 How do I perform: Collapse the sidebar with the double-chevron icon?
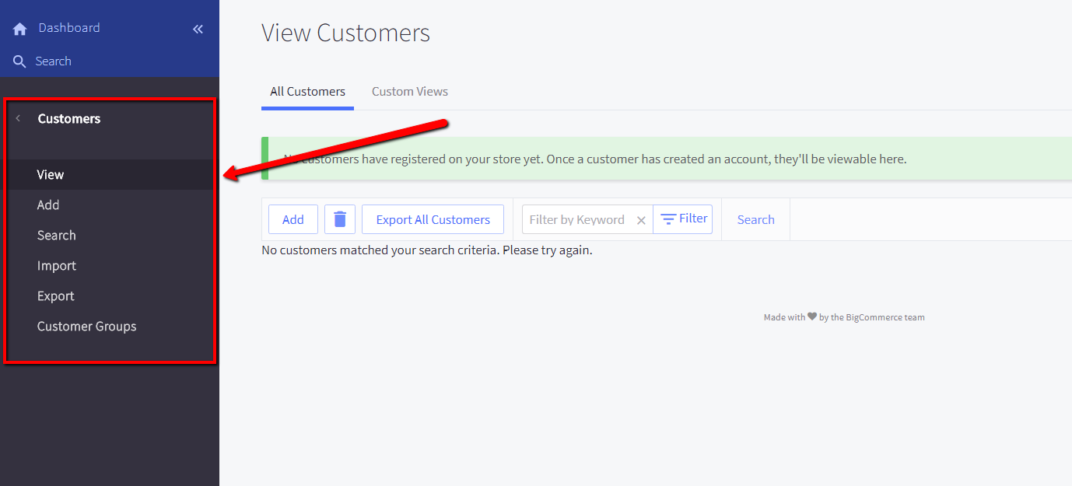point(197,28)
